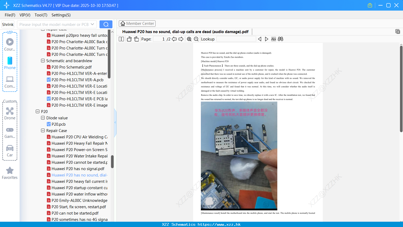Go to previous page arrow
This screenshot has width=403, height=227.
[174, 39]
